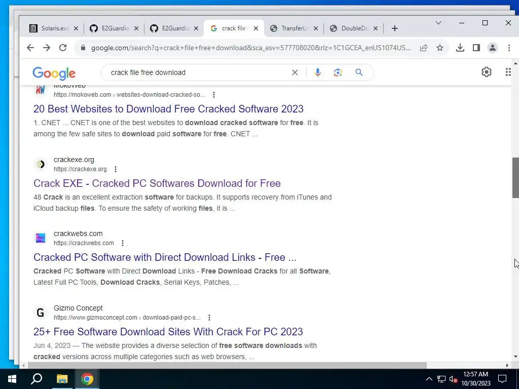This screenshot has width=519, height=389.
Task: Submit search with magnifier icon
Action: (x=359, y=72)
